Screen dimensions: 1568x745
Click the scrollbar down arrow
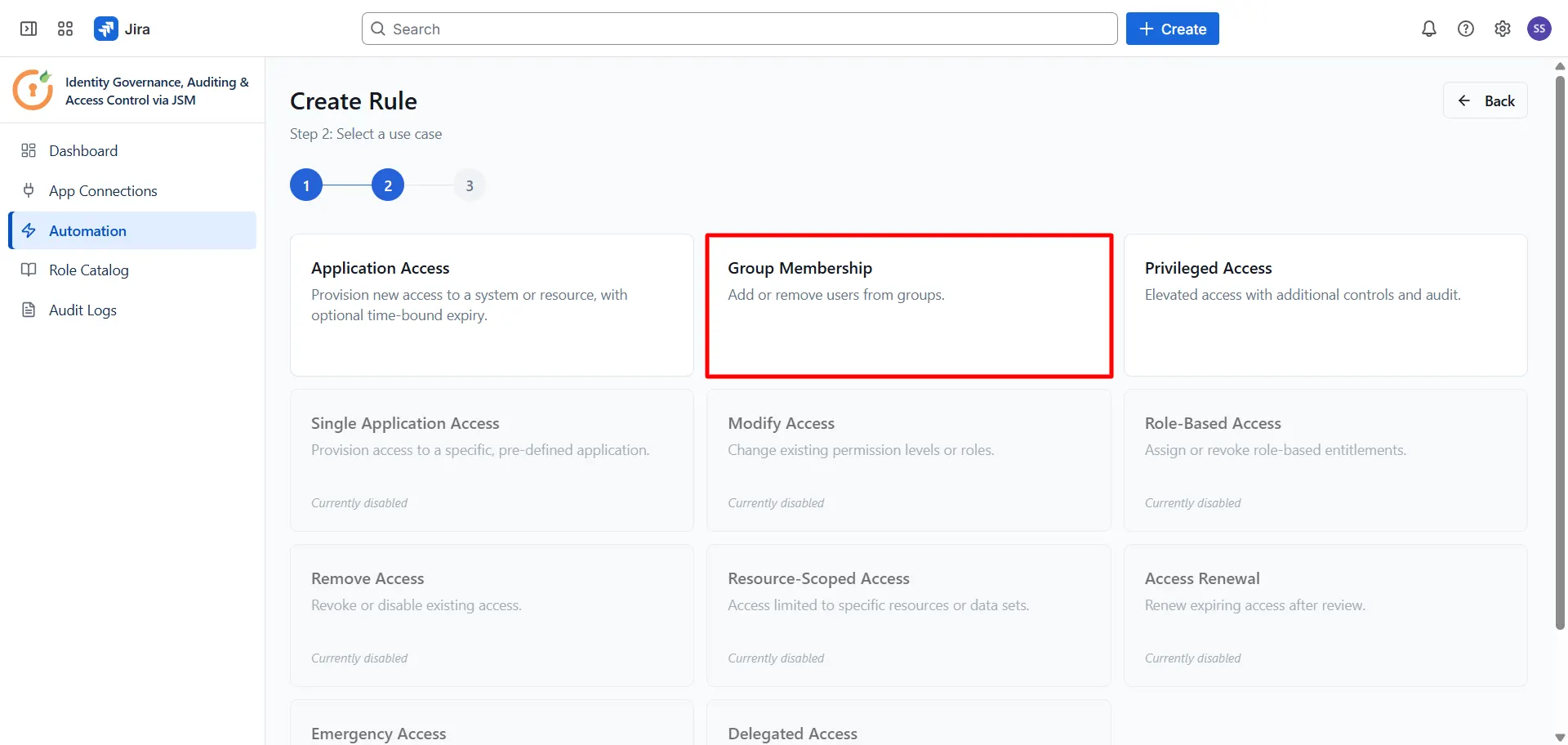[x=1560, y=737]
